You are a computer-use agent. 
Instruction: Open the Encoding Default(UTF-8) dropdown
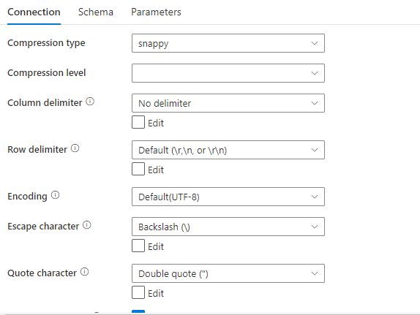coord(228,197)
